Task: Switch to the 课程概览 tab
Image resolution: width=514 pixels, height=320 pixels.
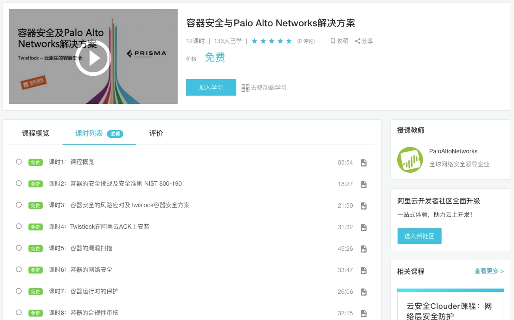Action: (35, 134)
